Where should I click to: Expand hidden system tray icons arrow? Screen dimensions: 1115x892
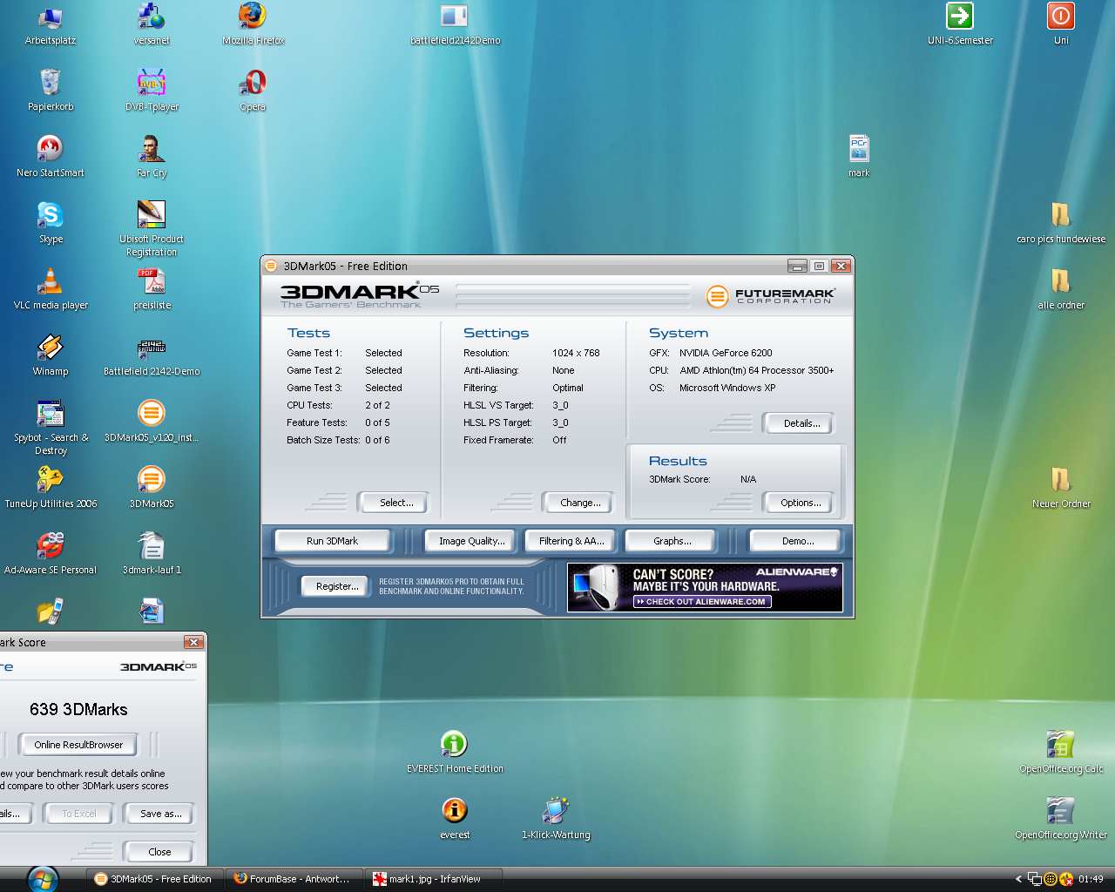[1018, 879]
